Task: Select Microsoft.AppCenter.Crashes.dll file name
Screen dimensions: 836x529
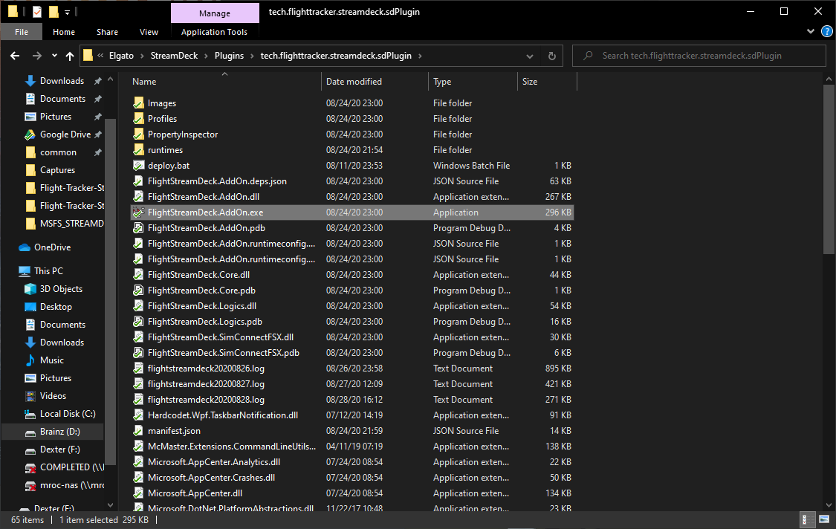Action: click(211, 478)
